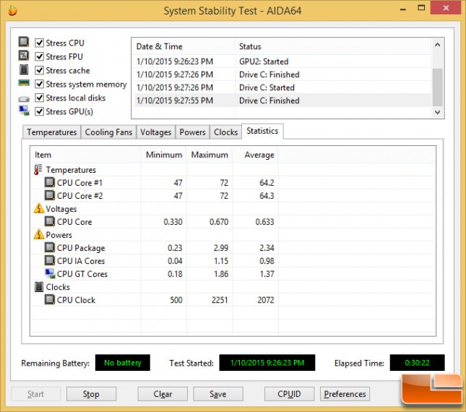Select the Drive C: Started log entry
This screenshot has width=466, height=412.
click(282, 87)
